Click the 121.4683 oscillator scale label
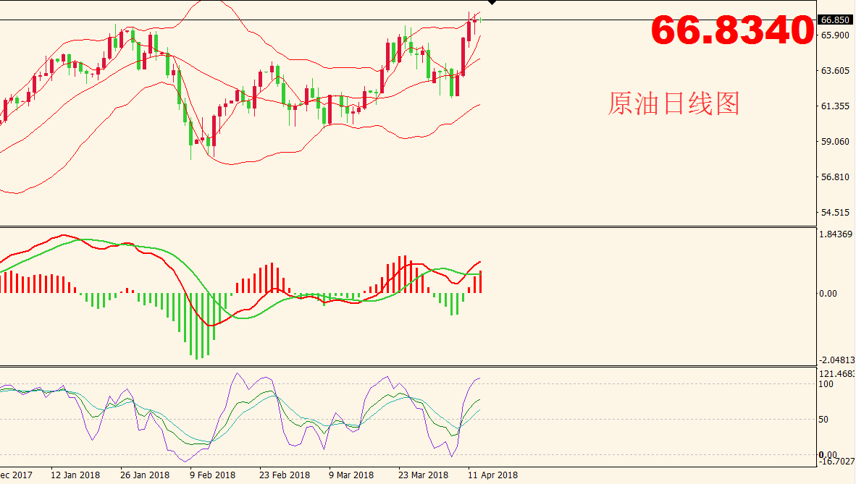 tap(836, 373)
